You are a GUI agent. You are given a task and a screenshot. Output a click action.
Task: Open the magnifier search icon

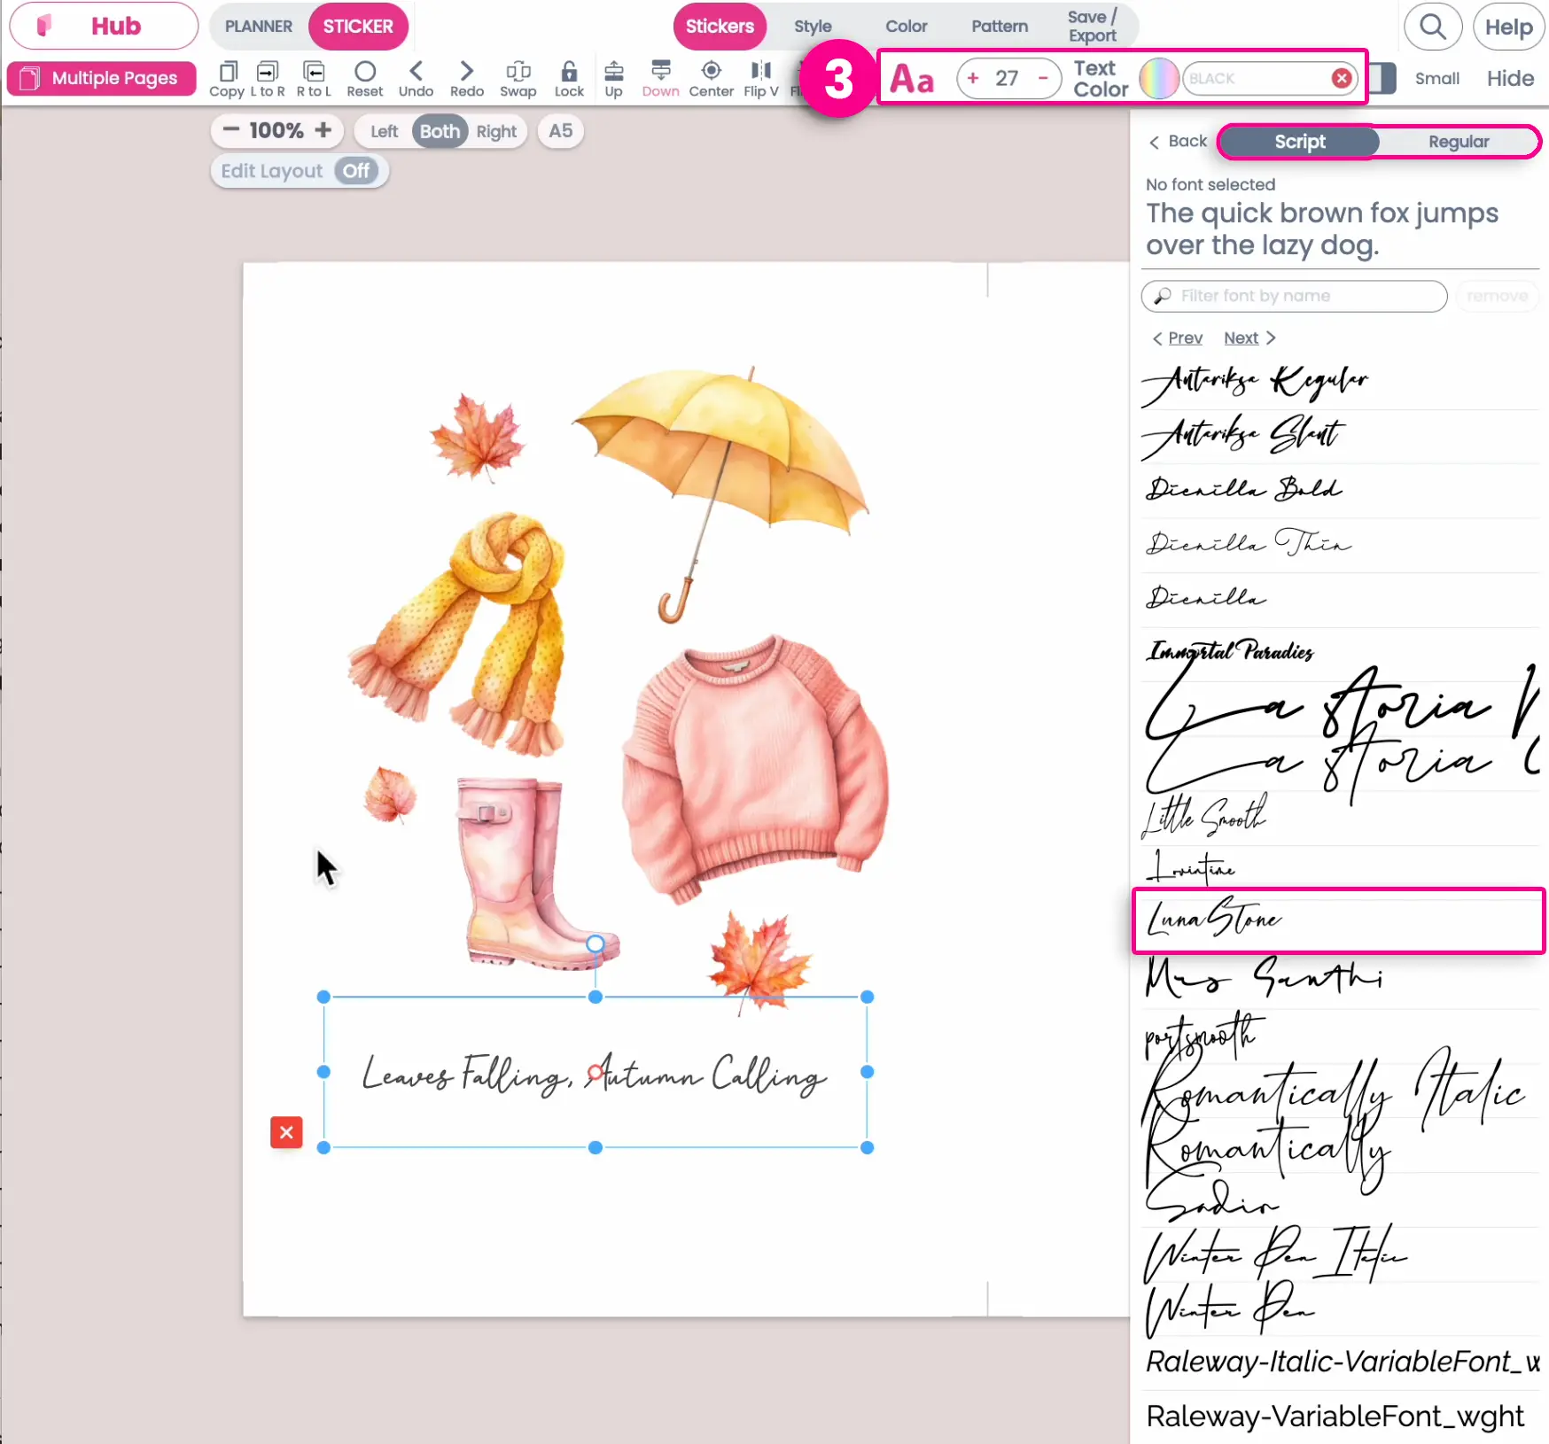[1432, 27]
